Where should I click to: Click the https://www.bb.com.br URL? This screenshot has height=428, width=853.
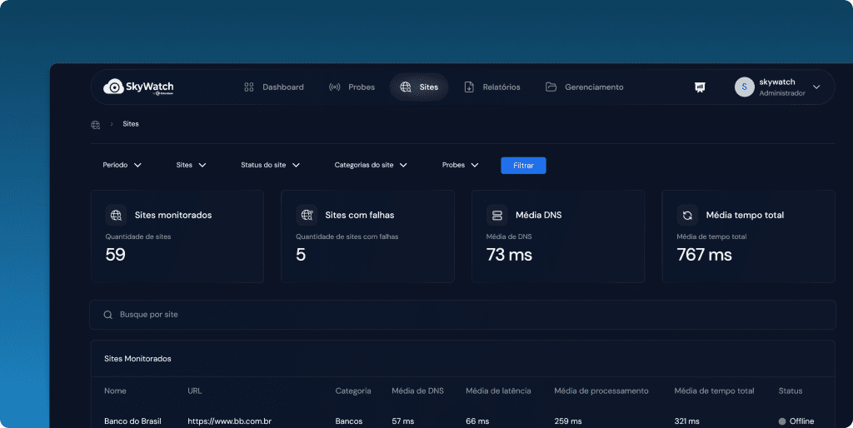(230, 421)
